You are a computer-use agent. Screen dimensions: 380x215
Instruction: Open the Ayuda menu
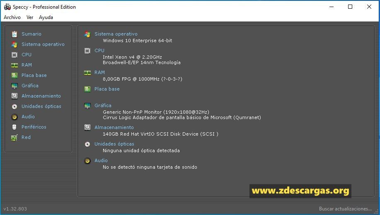click(x=46, y=17)
